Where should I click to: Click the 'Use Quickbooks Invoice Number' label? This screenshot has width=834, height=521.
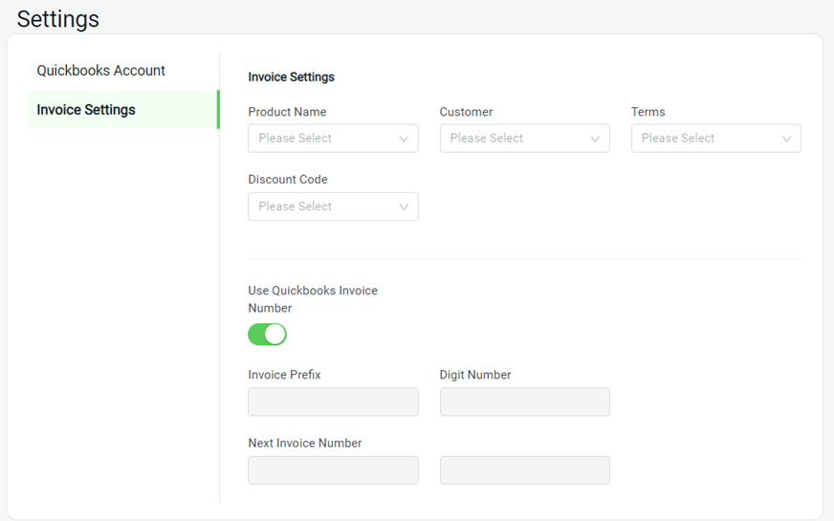click(x=313, y=299)
